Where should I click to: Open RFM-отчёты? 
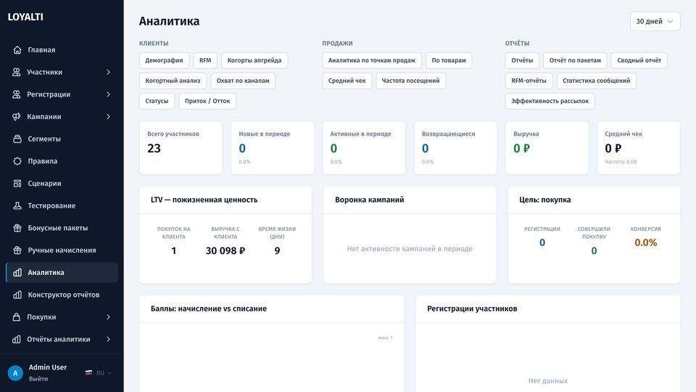tap(529, 81)
